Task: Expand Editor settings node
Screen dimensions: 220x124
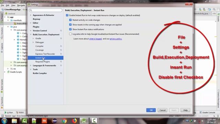Action: pyautogui.click(x=31, y=23)
